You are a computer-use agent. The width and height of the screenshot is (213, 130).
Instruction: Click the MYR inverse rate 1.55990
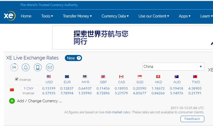(85, 93)
